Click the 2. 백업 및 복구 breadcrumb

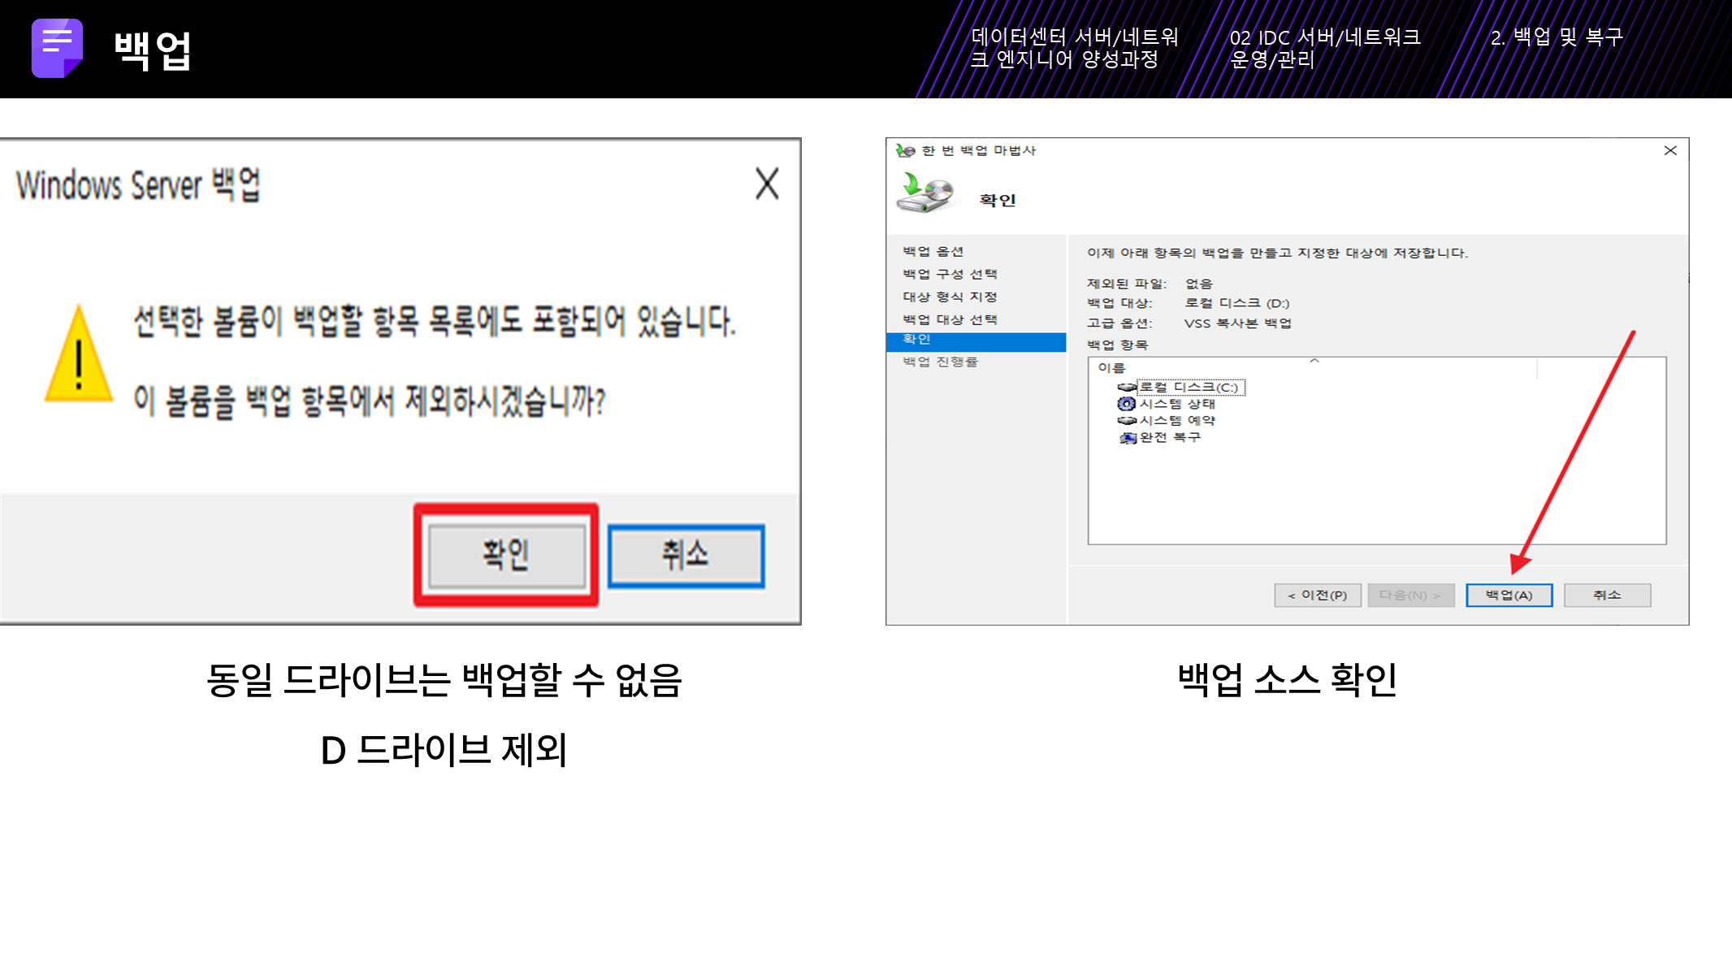coord(1556,37)
